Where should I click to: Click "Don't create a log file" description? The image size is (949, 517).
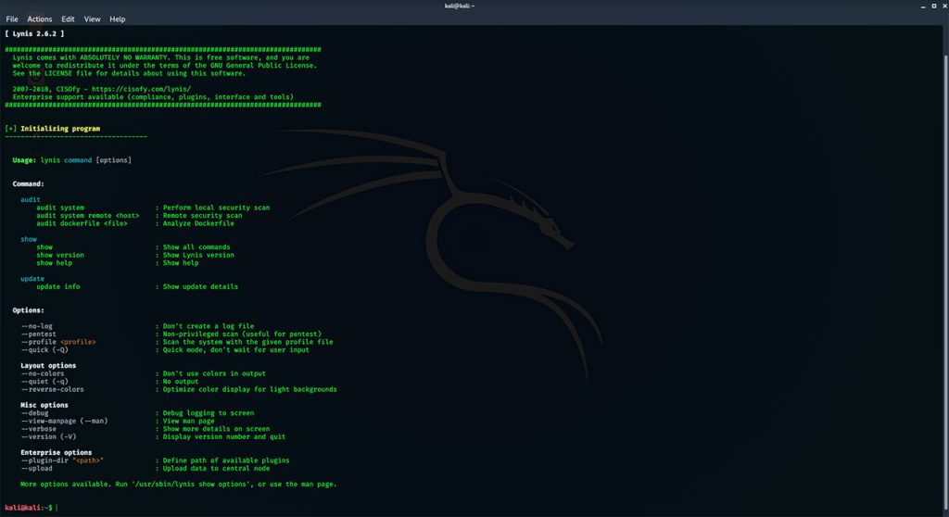pyautogui.click(x=209, y=326)
